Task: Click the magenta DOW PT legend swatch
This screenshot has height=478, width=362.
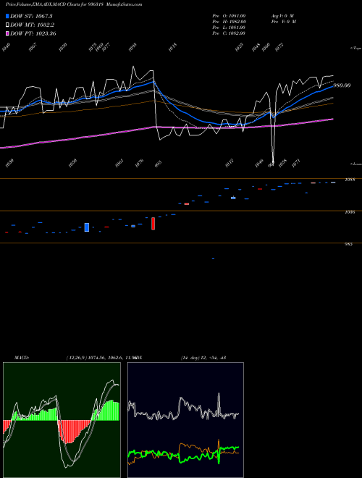Action: 7,33
